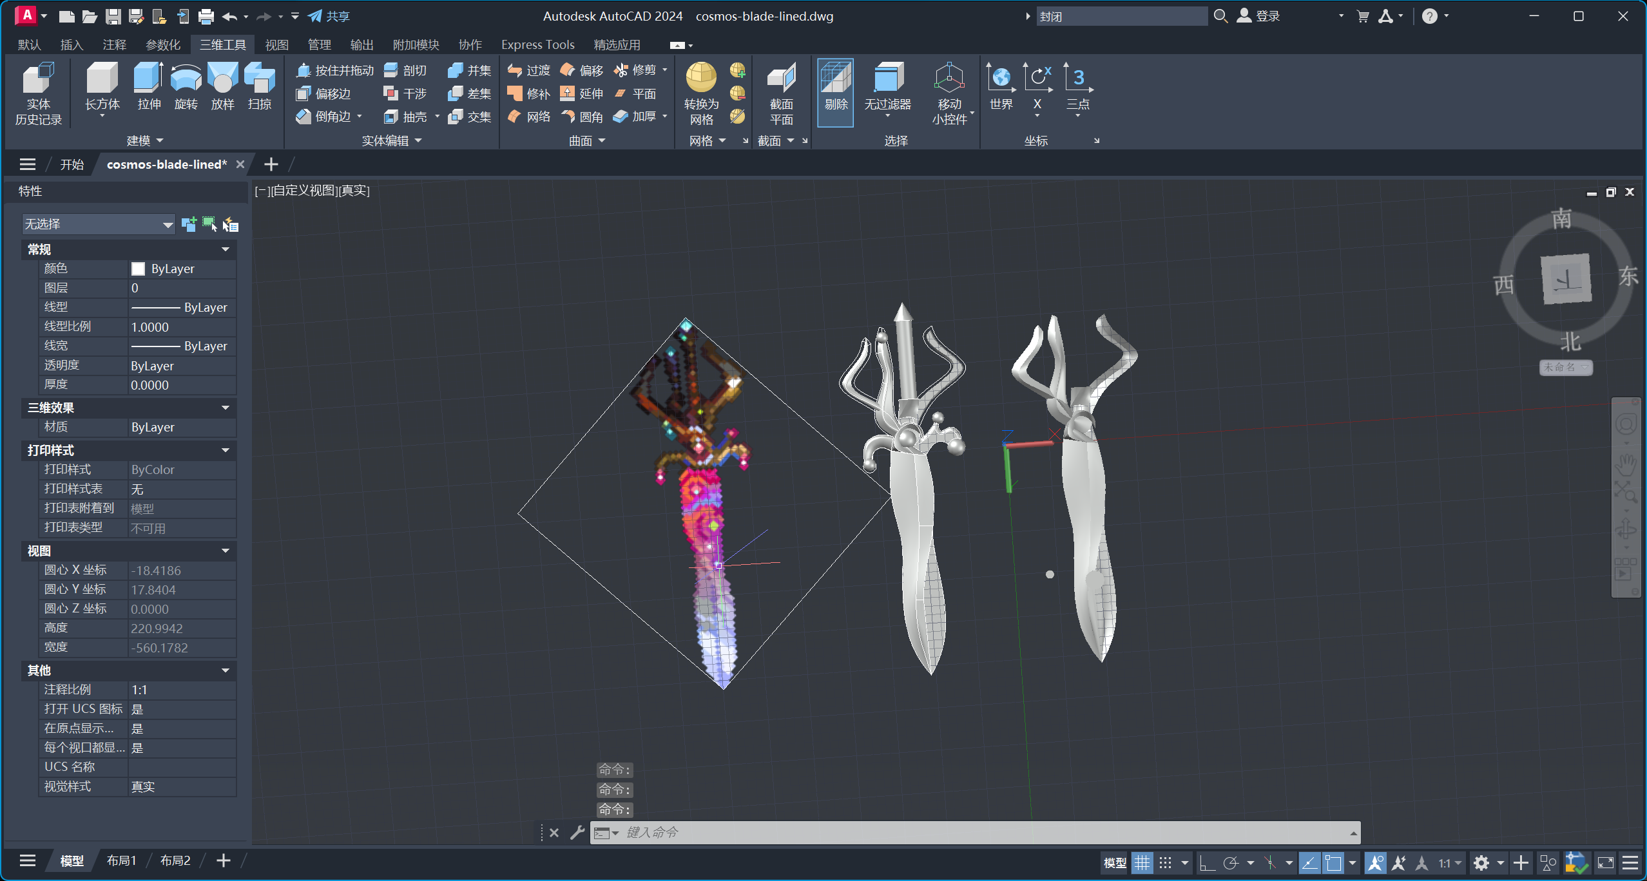Click the 共享 share button

tap(329, 16)
